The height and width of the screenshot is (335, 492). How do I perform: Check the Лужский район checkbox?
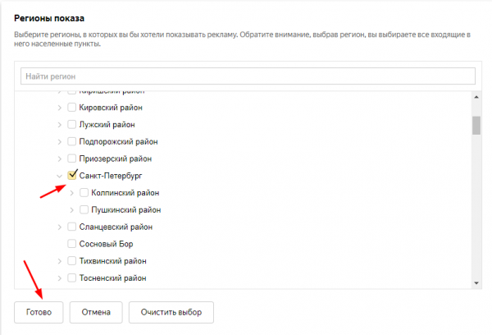[x=72, y=125]
